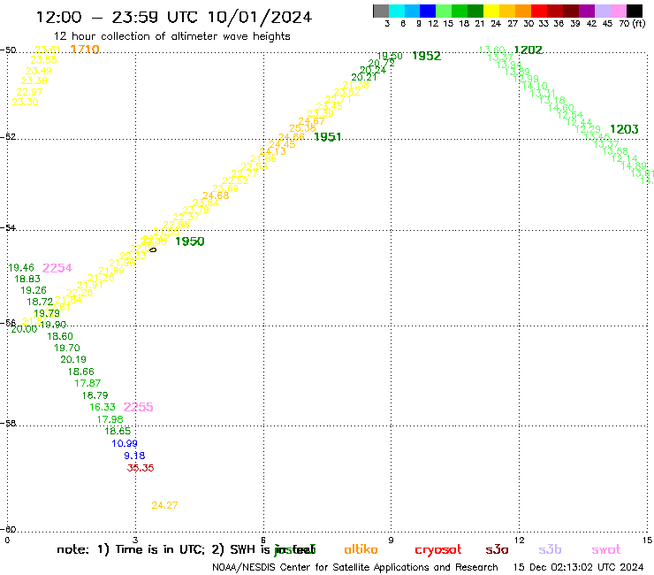Click the pink time label '2254'
The height and width of the screenshot is (575, 654).
(x=57, y=268)
